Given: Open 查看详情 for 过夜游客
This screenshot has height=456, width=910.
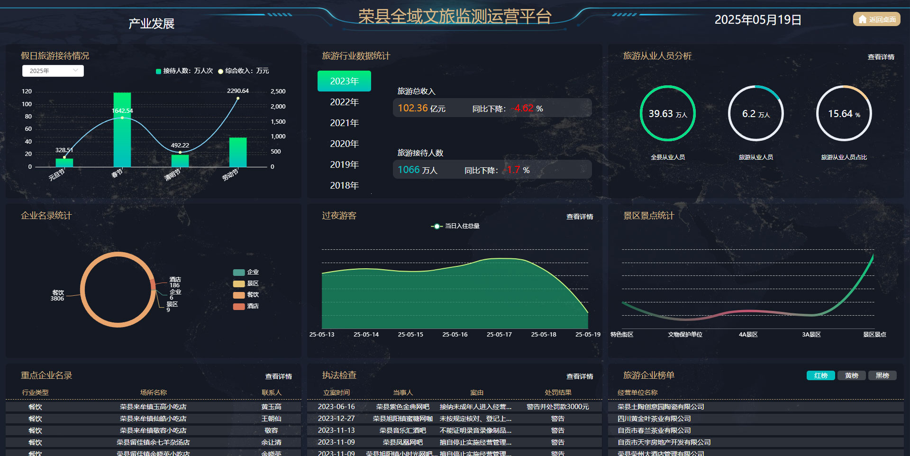Looking at the screenshot, I should pos(579,217).
